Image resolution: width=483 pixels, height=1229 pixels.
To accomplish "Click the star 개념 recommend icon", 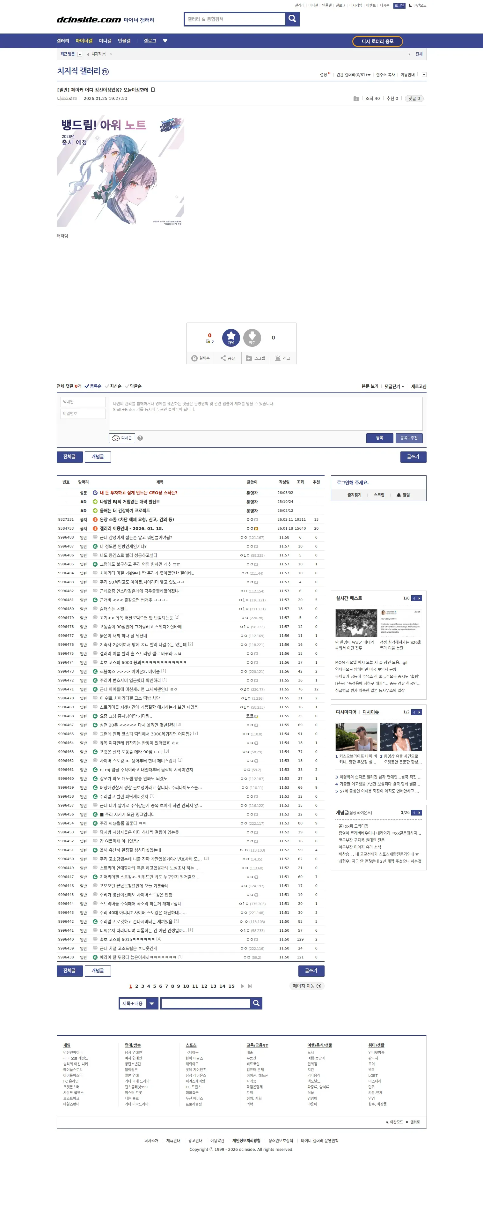I will [x=231, y=337].
